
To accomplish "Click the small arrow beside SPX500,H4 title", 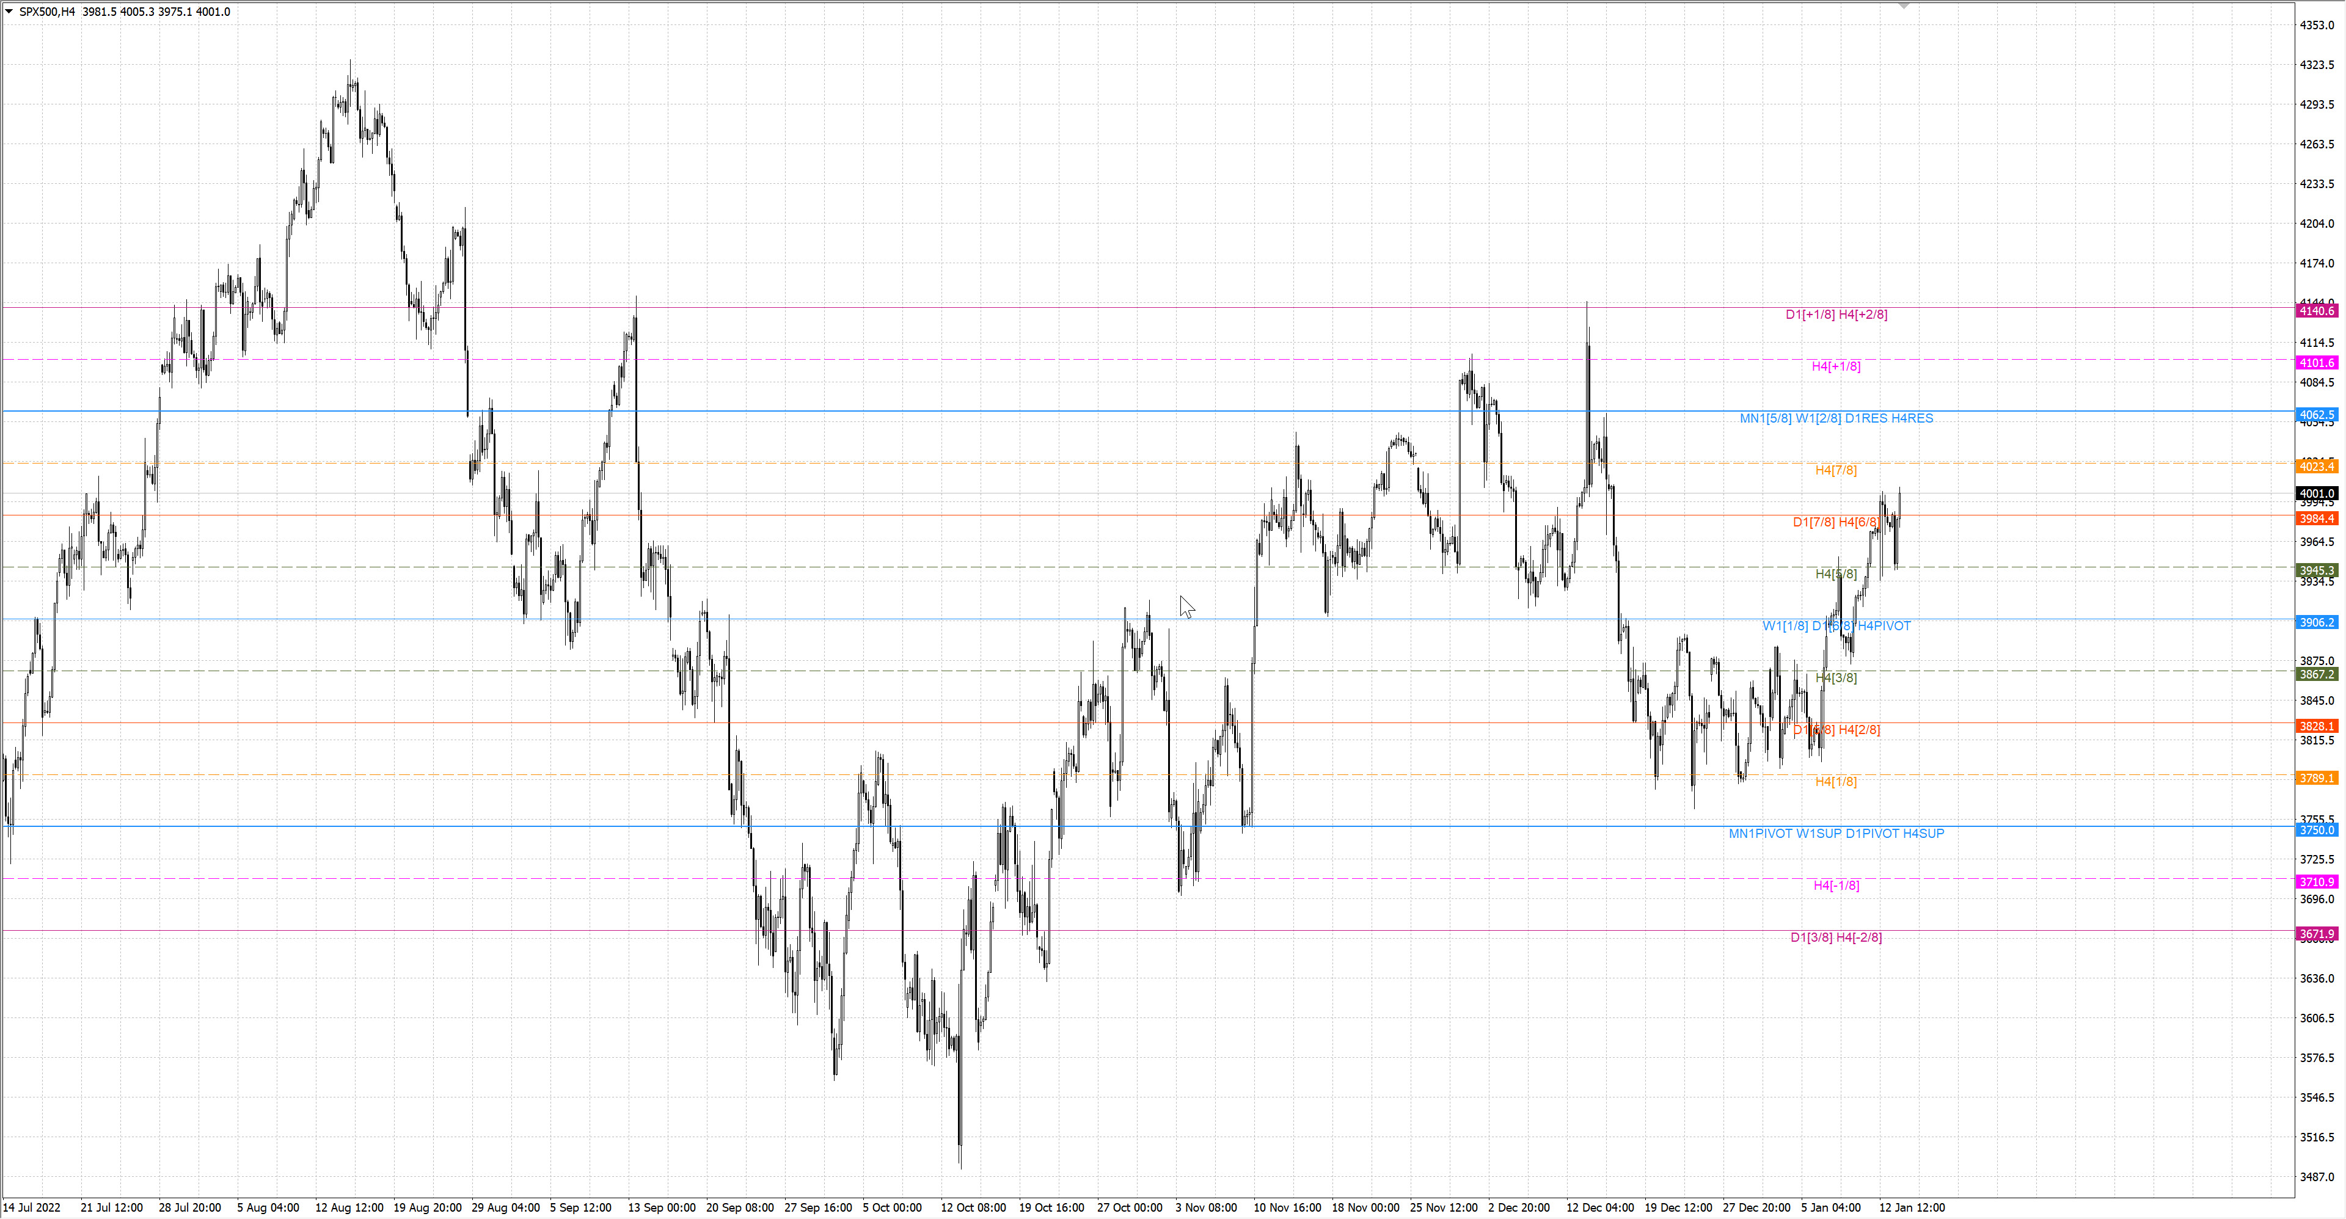I will 9,12.
